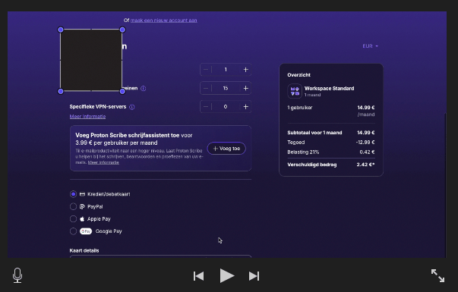The width and height of the screenshot is (458, 292).
Task: Click the '2.42 €*' amount due
Action: [365, 165]
